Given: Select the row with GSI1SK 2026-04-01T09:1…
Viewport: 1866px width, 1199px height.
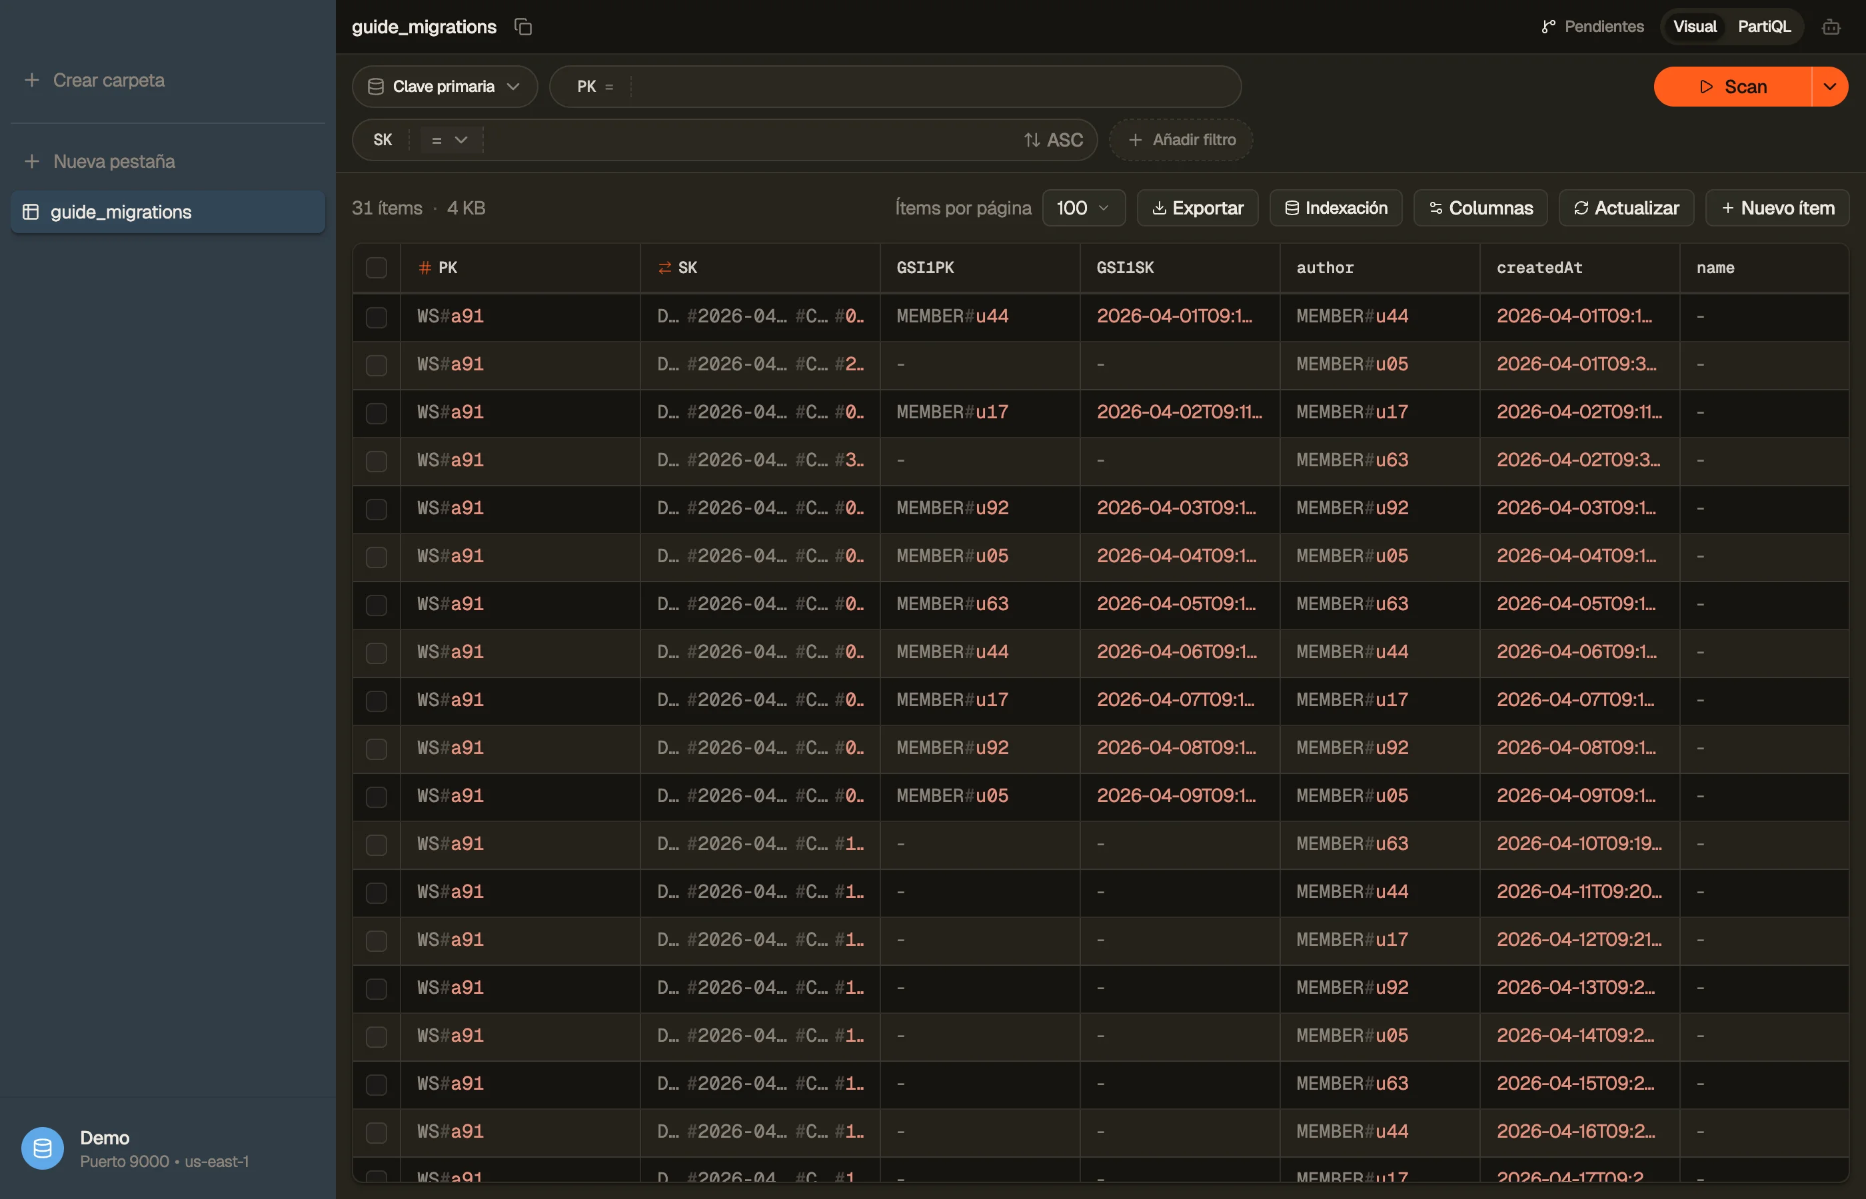Looking at the screenshot, I should (376, 317).
